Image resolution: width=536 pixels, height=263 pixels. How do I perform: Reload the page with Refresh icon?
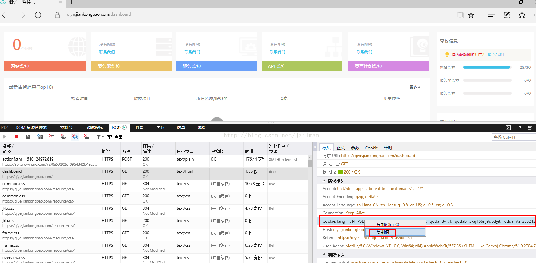coord(38,15)
